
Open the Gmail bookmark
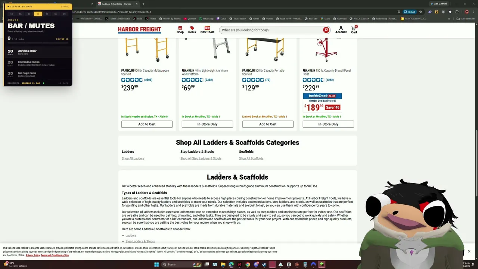[x=254, y=19]
